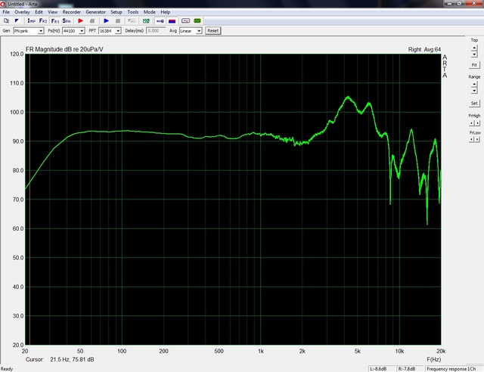Viewport: 484px width, 372px height.
Task: Select the FR2 dual-channel mode icon
Action: pos(43,21)
